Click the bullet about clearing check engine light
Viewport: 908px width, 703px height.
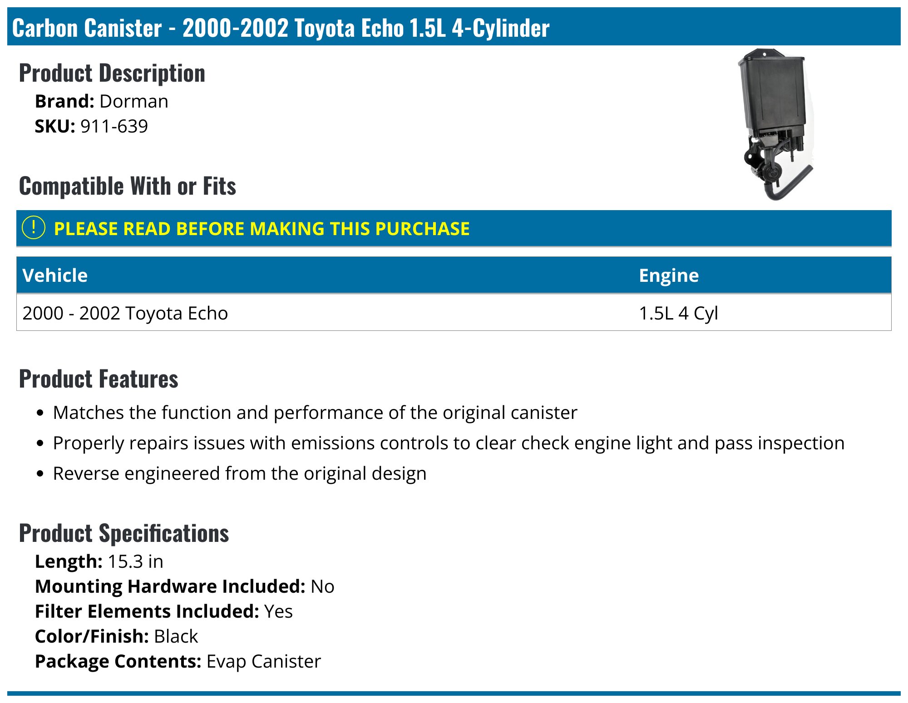pyautogui.click(x=448, y=443)
